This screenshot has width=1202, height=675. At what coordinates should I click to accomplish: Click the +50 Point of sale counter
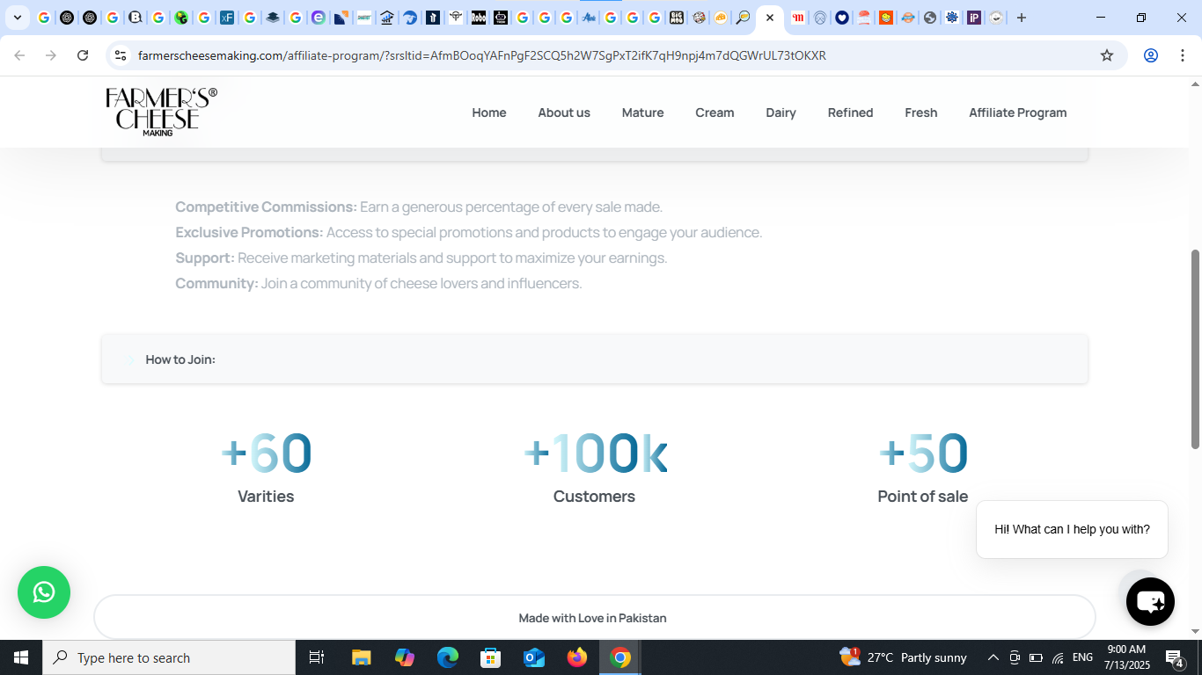tap(922, 468)
